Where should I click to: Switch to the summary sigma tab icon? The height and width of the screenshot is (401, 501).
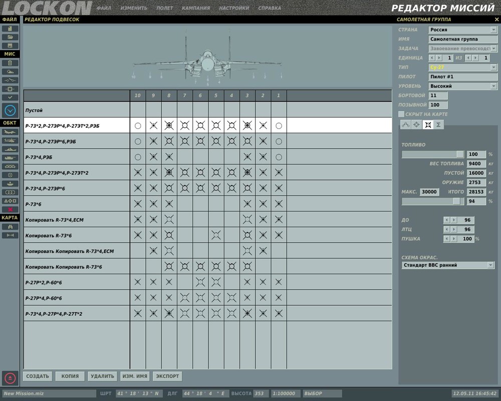(x=438, y=125)
